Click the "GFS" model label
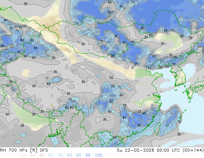The height and width of the screenshot is (158, 204). [x=44, y=150]
